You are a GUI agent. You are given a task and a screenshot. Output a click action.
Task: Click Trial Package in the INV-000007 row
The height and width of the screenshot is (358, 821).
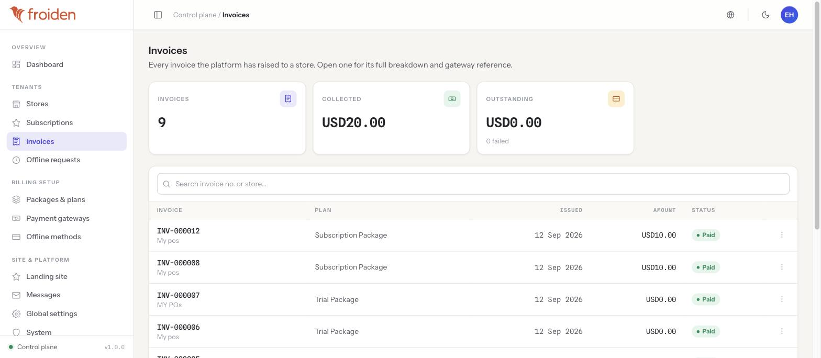(337, 299)
